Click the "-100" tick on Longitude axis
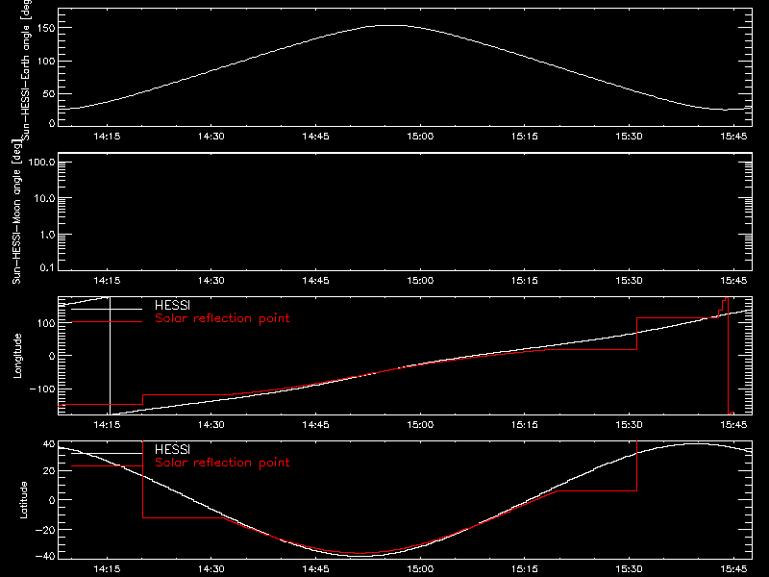769x577 pixels. tap(42, 389)
